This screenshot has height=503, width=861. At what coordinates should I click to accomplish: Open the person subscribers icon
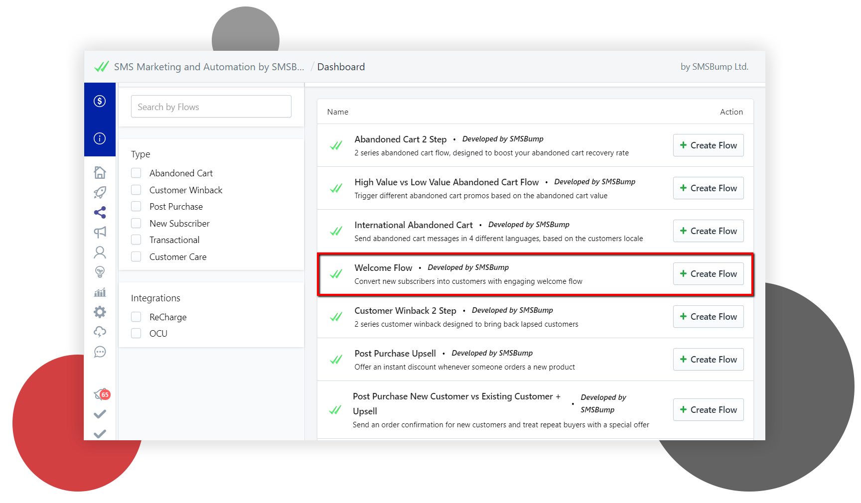100,252
